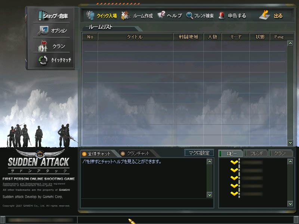Viewport: 299px width, 224px height.
Task: Sort room list by 状態 column
Action: coord(260,37)
